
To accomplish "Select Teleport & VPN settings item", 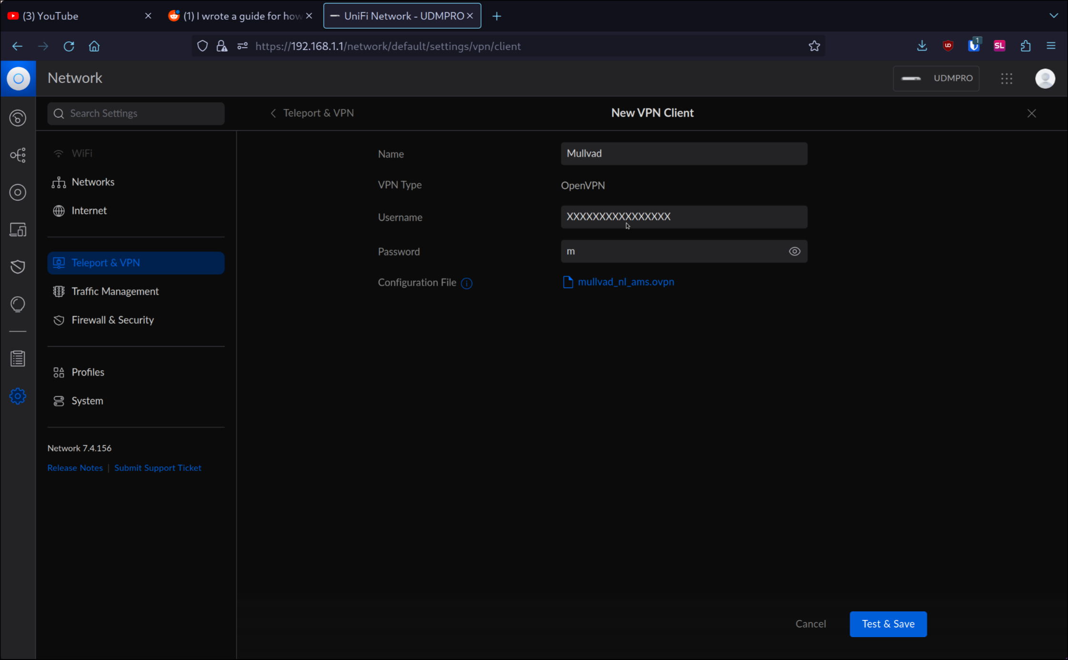I will (x=136, y=263).
